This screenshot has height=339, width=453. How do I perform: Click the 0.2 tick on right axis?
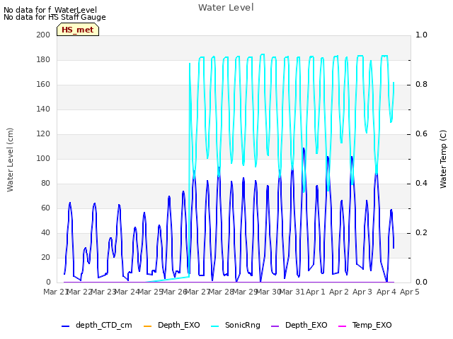coord(421,233)
